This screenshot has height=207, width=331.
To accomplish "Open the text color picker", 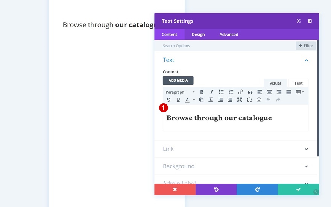I will tap(187, 100).
